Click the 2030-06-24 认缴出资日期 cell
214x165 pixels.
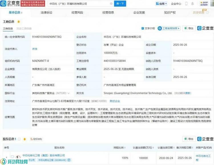(x=166, y=158)
